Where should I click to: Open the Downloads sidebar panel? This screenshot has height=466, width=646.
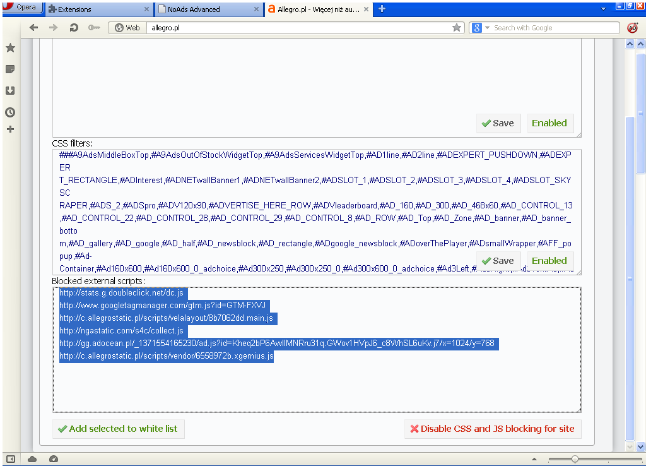pyautogui.click(x=10, y=90)
